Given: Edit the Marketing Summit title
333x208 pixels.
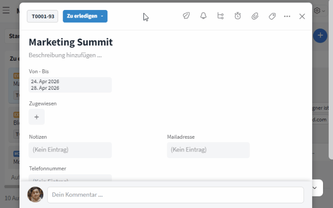Looking at the screenshot, I should point(71,42).
